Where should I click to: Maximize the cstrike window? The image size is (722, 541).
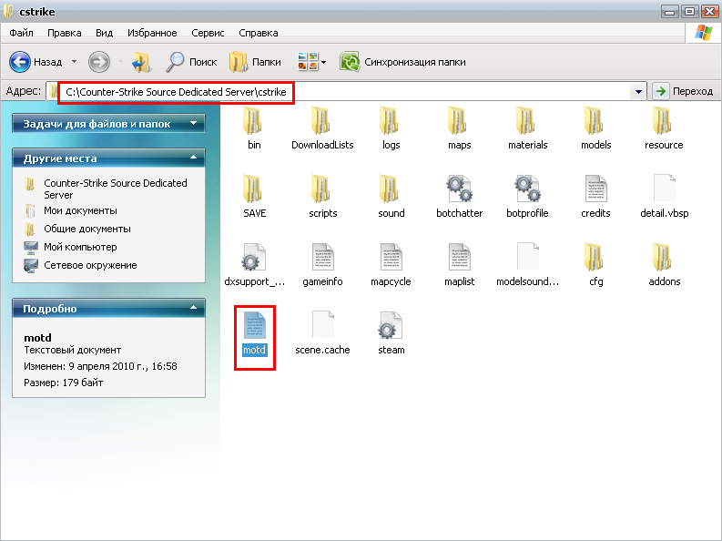(x=690, y=11)
